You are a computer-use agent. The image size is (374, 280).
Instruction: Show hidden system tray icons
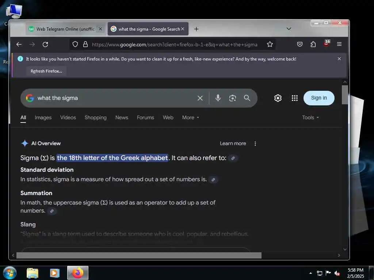point(310,273)
